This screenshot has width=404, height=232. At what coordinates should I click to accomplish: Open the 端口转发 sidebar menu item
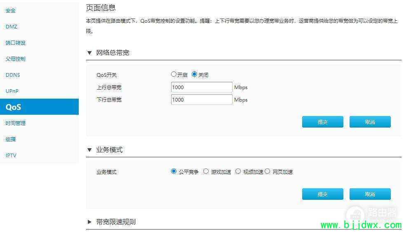click(16, 43)
